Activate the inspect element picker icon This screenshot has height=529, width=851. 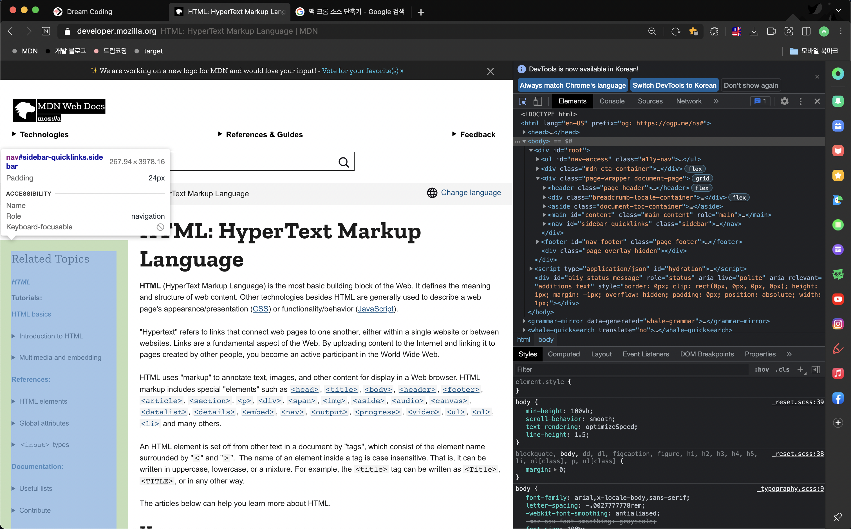523,101
